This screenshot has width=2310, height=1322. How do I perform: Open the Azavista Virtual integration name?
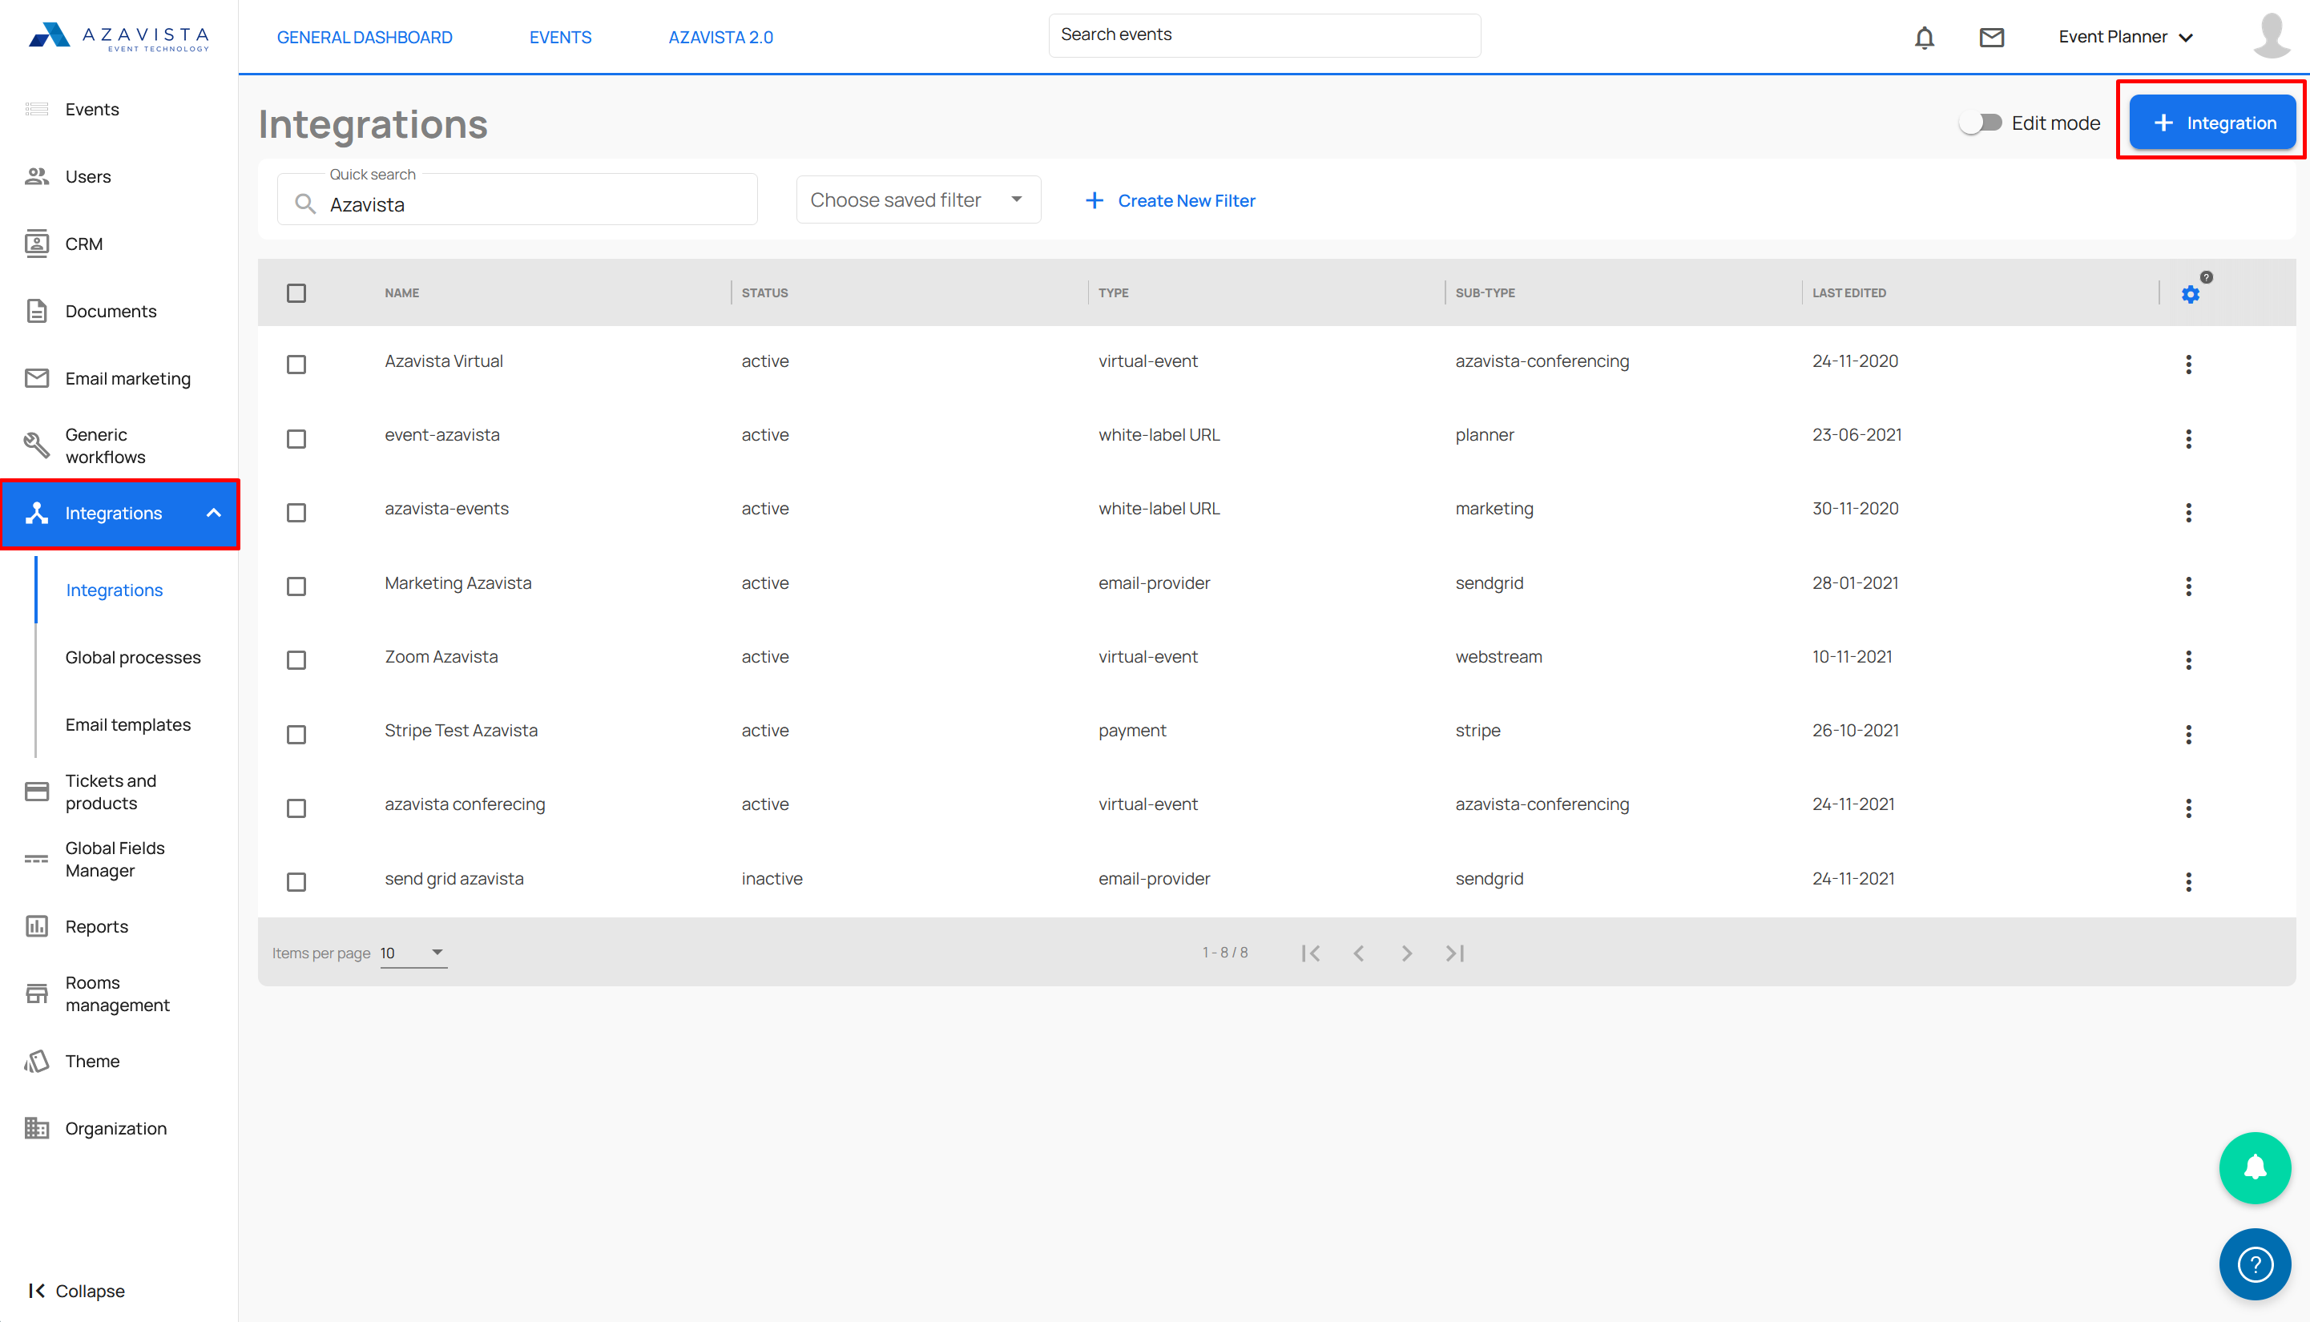coord(444,361)
